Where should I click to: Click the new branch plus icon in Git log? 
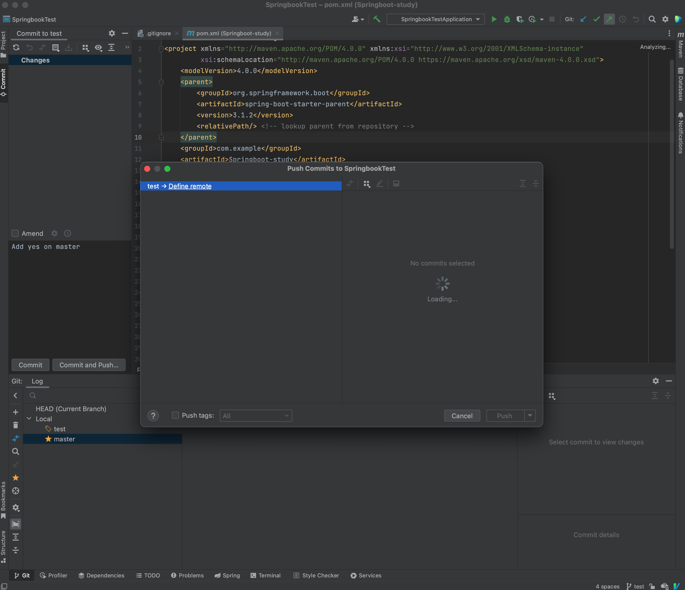(16, 412)
